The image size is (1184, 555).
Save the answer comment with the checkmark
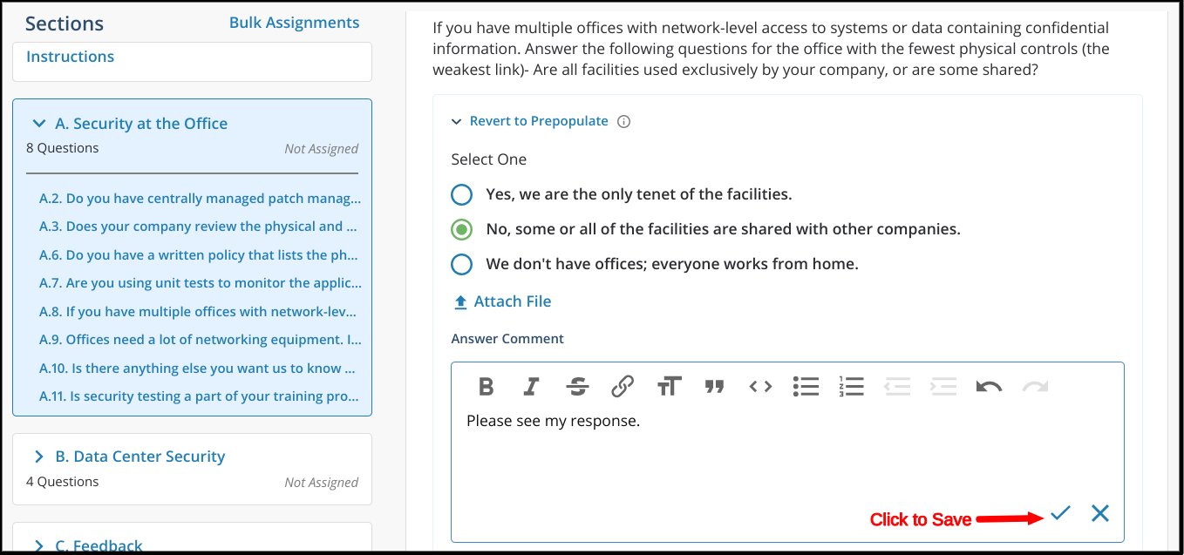1060,513
